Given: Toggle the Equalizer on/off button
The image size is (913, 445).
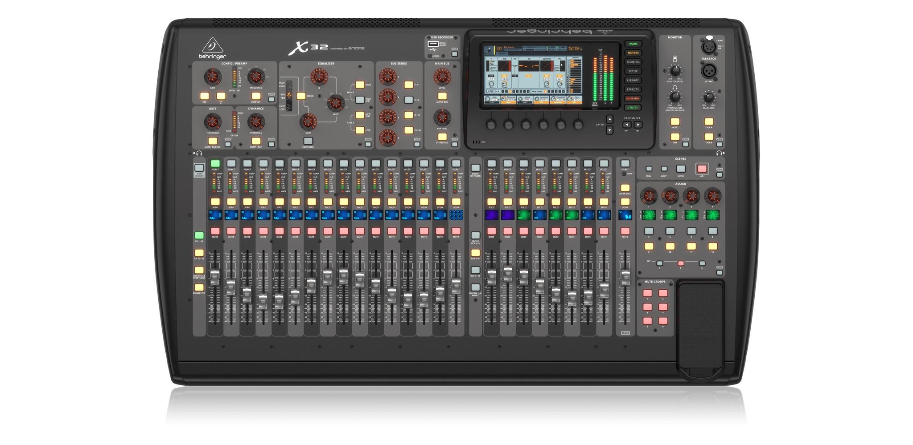Looking at the screenshot, I should coord(308,142).
